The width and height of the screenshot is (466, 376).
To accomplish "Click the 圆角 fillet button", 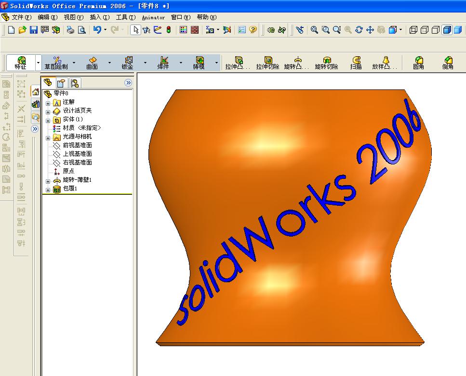I will click(x=418, y=63).
